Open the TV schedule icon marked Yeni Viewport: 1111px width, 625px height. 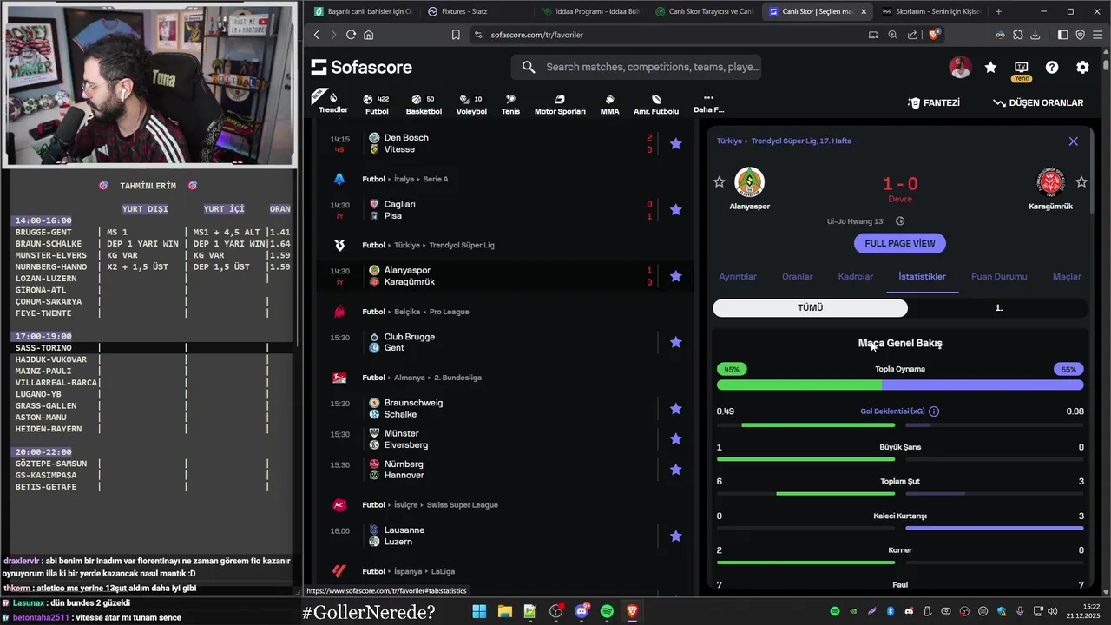coord(1021,69)
